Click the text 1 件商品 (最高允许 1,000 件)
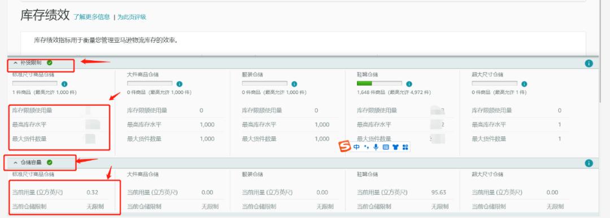The width and height of the screenshot is (610, 218). [45, 92]
